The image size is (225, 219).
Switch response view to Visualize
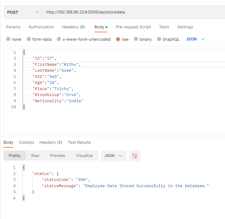85,156
